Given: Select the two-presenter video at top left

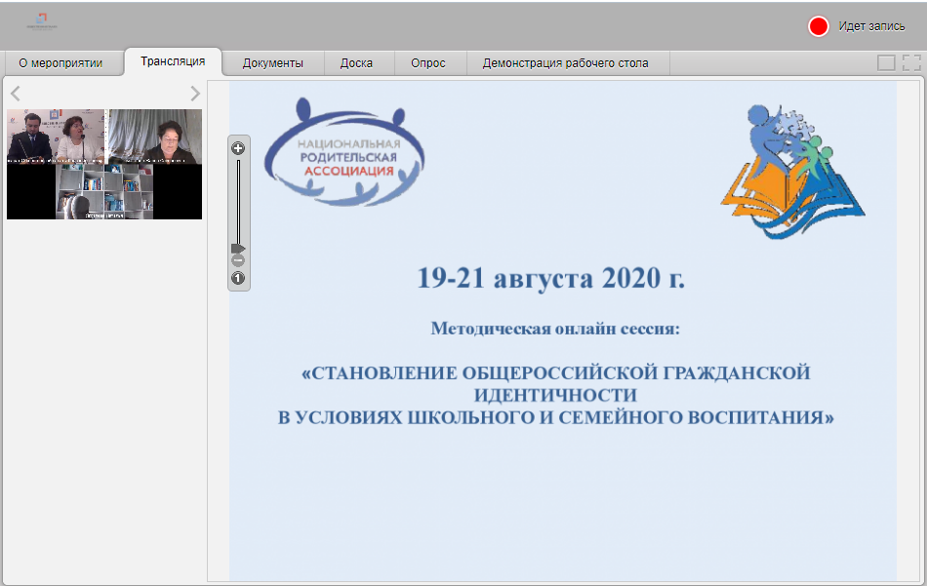Looking at the screenshot, I should coord(56,137).
